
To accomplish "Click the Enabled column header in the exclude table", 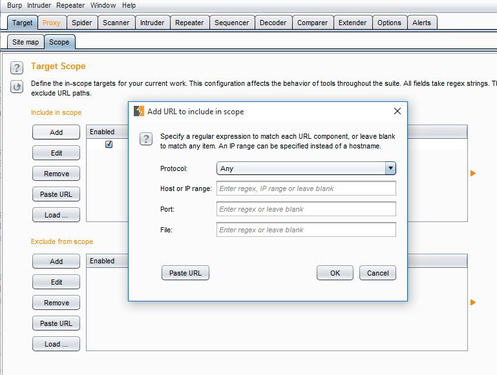I will click(107, 261).
